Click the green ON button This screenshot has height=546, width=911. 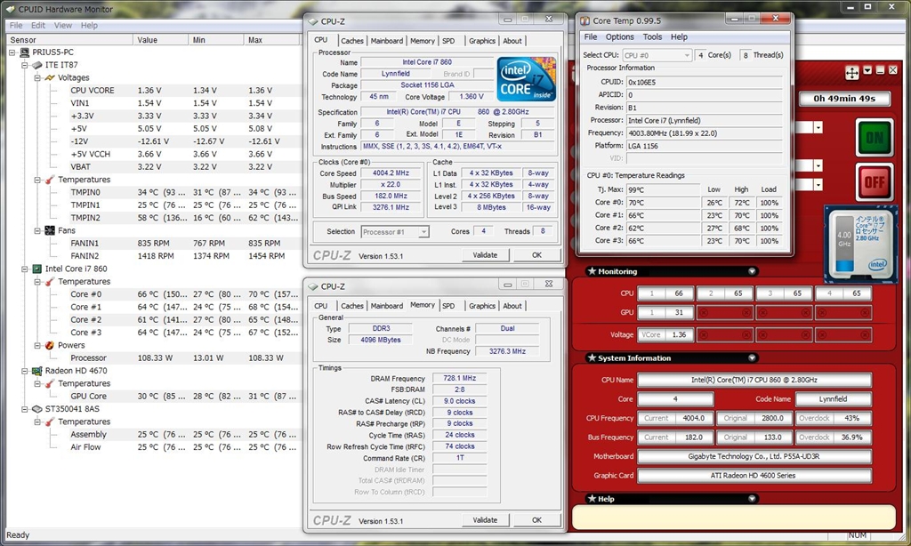point(874,137)
